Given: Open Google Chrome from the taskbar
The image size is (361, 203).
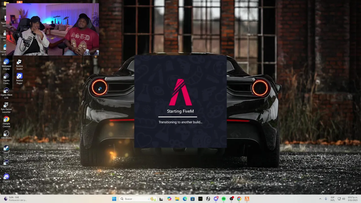Looking at the screenshot, I should click(x=239, y=199).
